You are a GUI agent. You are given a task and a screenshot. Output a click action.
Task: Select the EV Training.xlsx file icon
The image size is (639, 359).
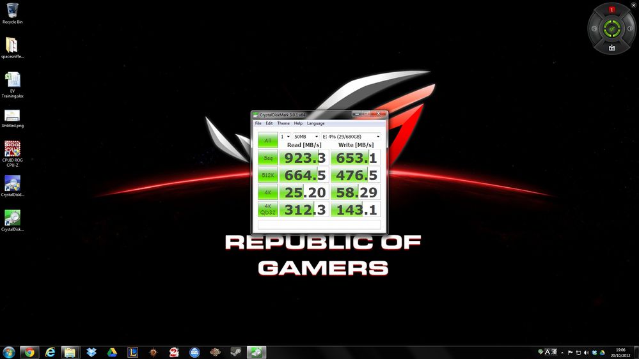(12, 85)
